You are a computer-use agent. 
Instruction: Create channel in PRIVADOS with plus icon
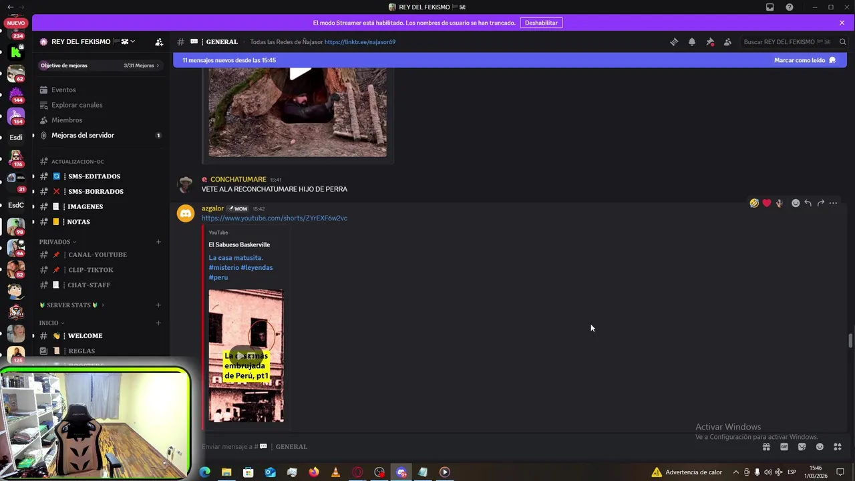(158, 242)
